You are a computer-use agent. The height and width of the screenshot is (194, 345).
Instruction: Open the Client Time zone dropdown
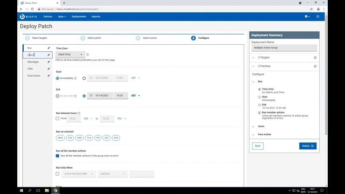point(70,54)
